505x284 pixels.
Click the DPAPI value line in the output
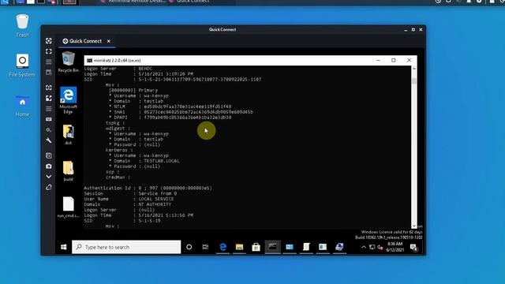point(170,118)
